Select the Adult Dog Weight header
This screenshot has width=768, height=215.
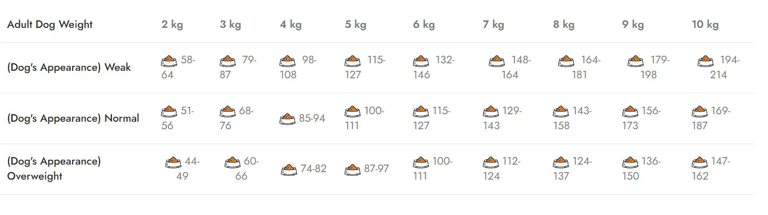coord(50,24)
